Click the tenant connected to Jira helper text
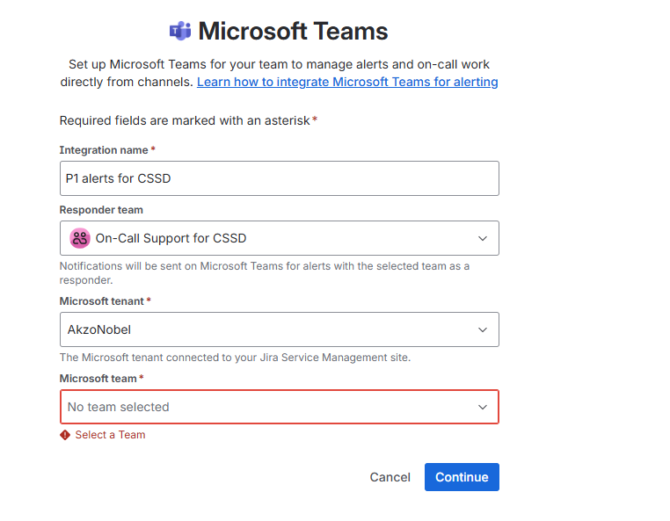 [235, 358]
